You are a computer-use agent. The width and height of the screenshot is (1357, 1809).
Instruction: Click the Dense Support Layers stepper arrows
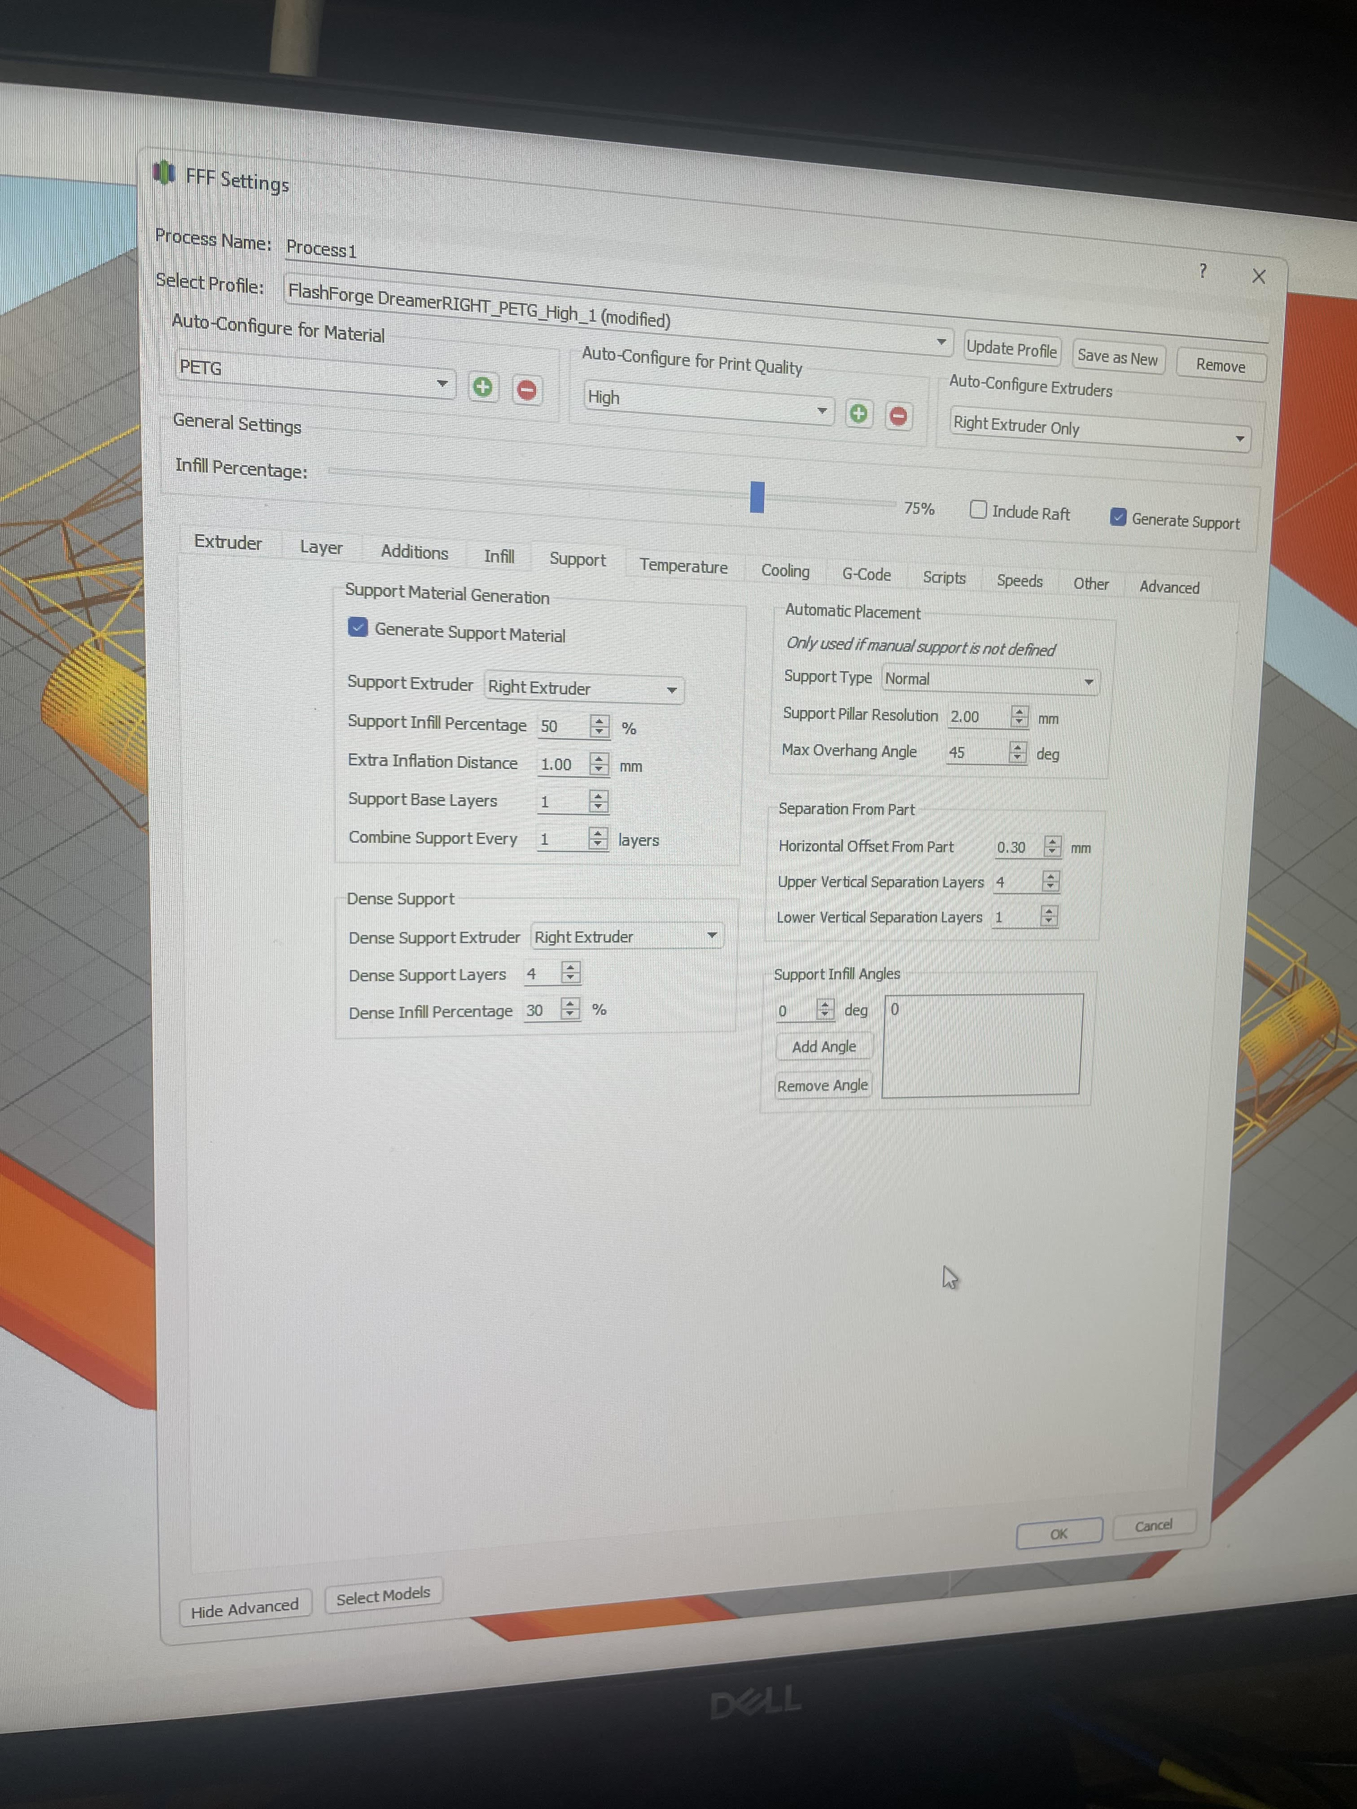(571, 972)
